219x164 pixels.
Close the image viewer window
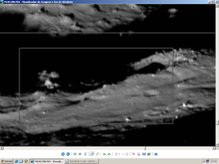coord(217,2)
